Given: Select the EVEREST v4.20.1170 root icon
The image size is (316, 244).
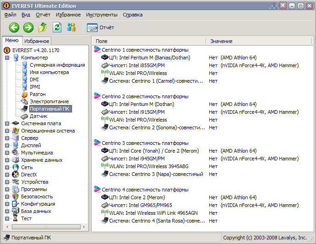Looking at the screenshot, I should (x=7, y=50).
